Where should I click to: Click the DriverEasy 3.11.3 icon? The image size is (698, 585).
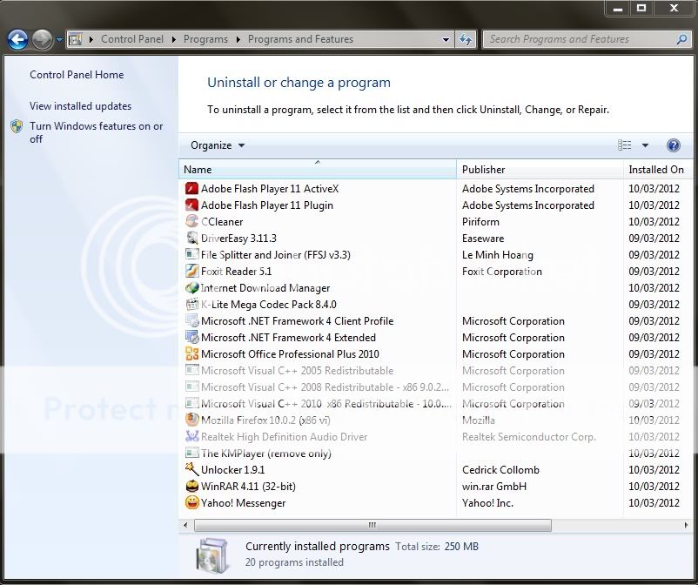pos(191,238)
